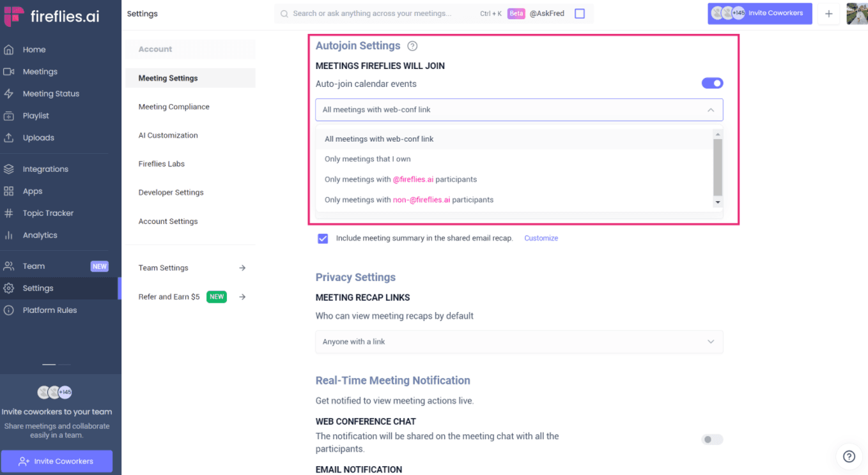Click the search magnifier icon
This screenshot has width=868, height=475.
click(284, 13)
